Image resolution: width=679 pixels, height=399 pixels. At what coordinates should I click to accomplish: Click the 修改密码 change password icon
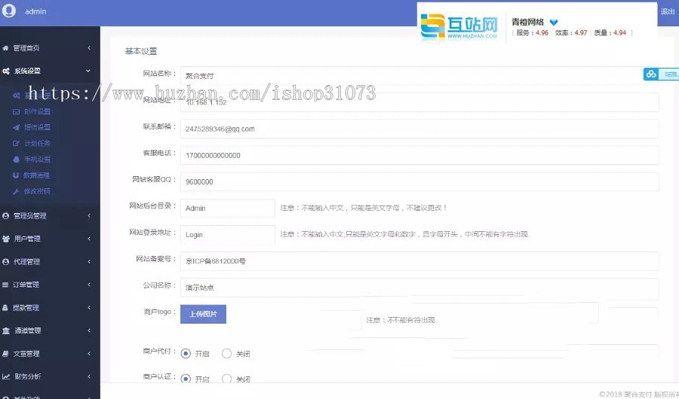click(17, 191)
